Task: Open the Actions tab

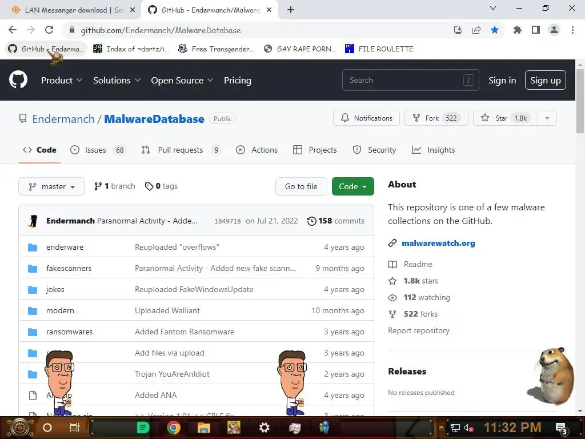Action: pos(257,150)
